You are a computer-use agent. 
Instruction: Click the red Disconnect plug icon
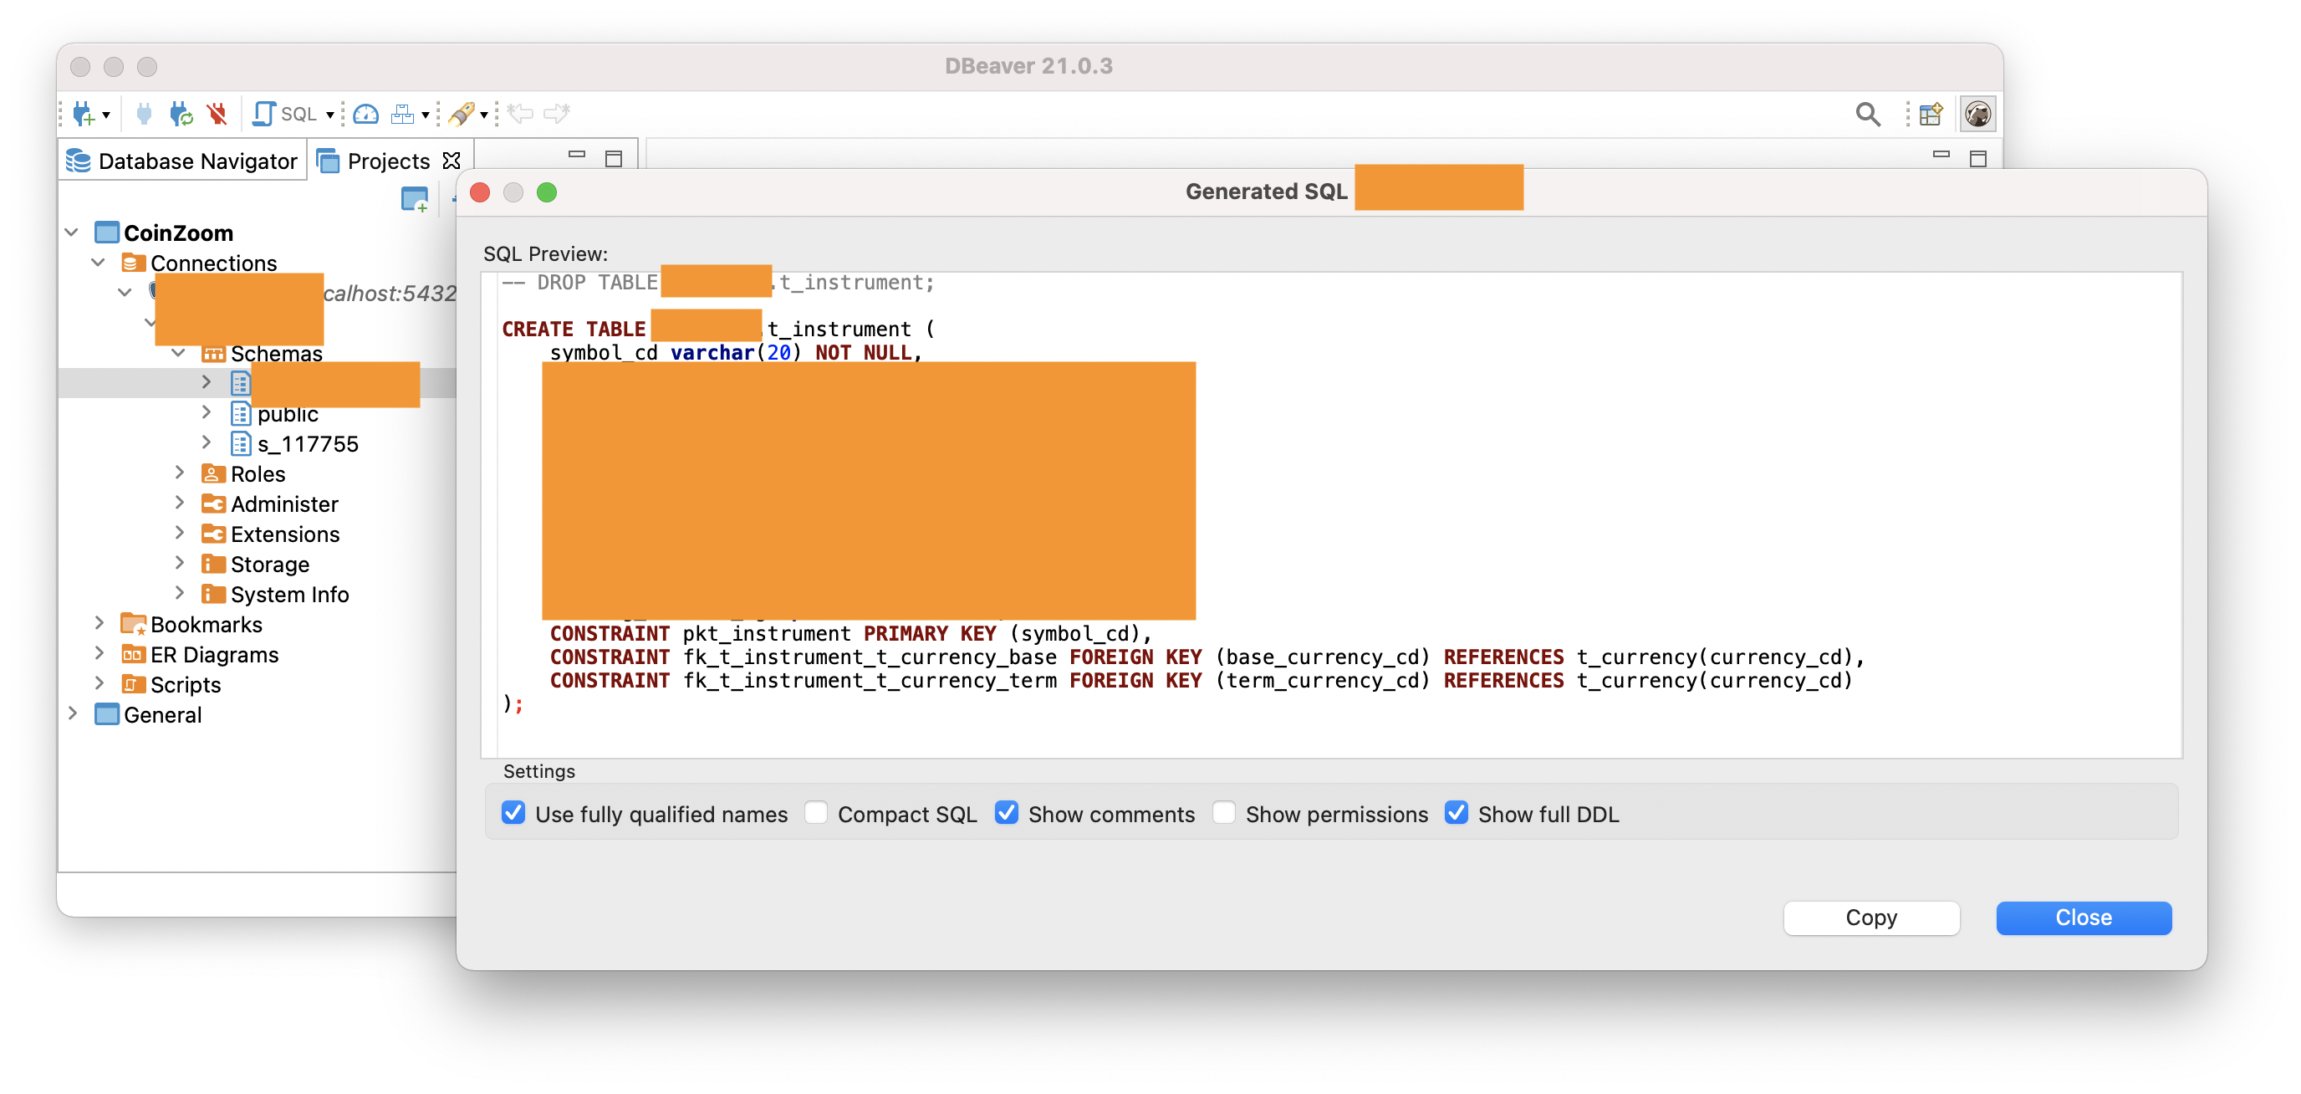click(x=217, y=114)
